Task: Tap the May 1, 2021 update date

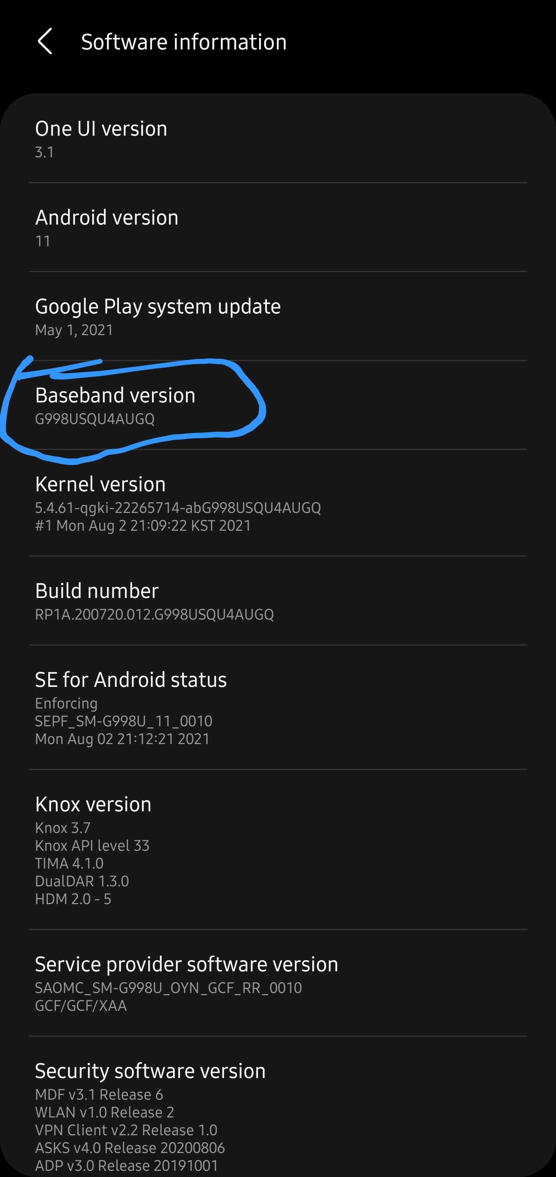Action: click(x=74, y=330)
